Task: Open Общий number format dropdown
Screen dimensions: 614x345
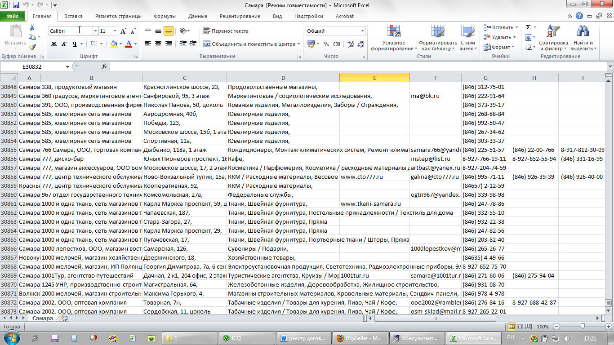Action: (x=362, y=31)
